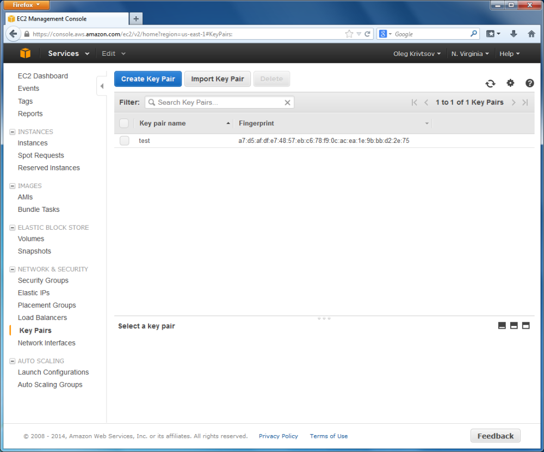Go to previous page of key pairs
The height and width of the screenshot is (452, 544).
[426, 102]
